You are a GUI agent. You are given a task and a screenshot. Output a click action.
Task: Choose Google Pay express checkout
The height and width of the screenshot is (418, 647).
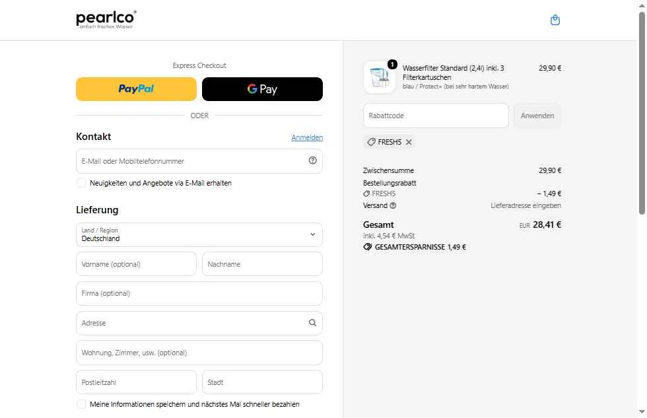point(263,89)
